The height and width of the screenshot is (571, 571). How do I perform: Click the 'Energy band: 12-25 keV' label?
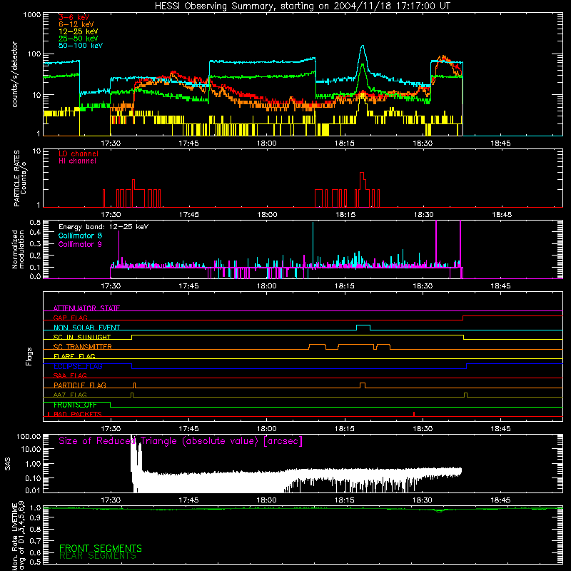tap(103, 227)
